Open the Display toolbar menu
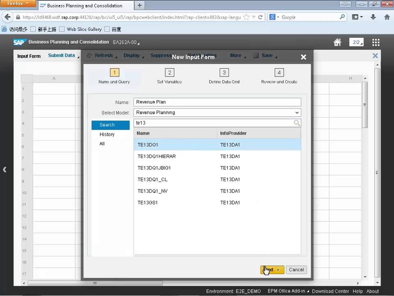This screenshot has width=394, height=296. tap(133, 55)
